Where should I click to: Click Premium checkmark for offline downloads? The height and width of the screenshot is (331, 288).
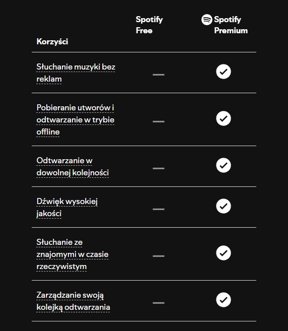coord(223,118)
